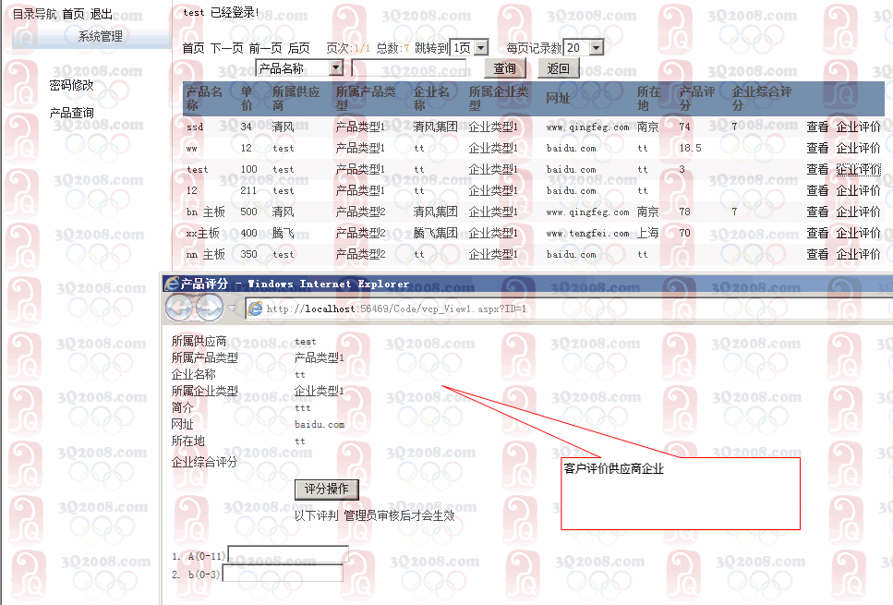The height and width of the screenshot is (605, 893).
Task: Click 查看 for the ww row
Action: pos(817,148)
